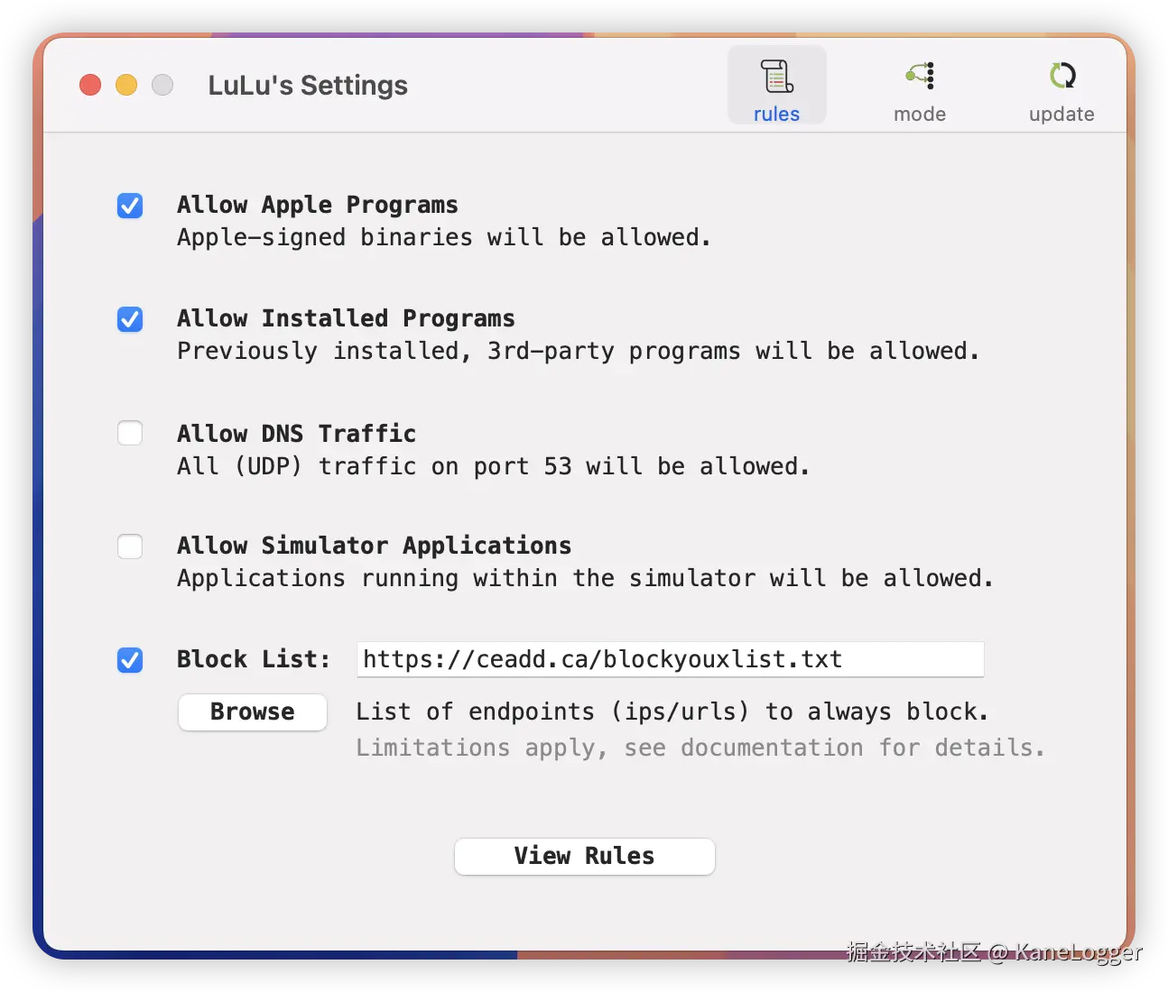
Task: Uncheck Allow Apple Programs checkbox
Action: pos(130,206)
